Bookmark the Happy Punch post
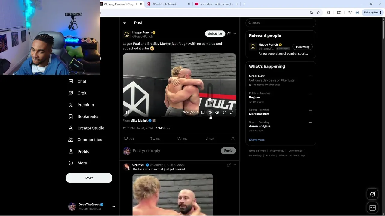The height and width of the screenshot is (216, 385). pyautogui.click(x=209, y=139)
